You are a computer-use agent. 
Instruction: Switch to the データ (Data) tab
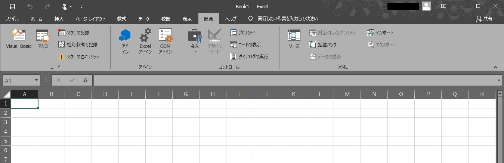tap(144, 19)
